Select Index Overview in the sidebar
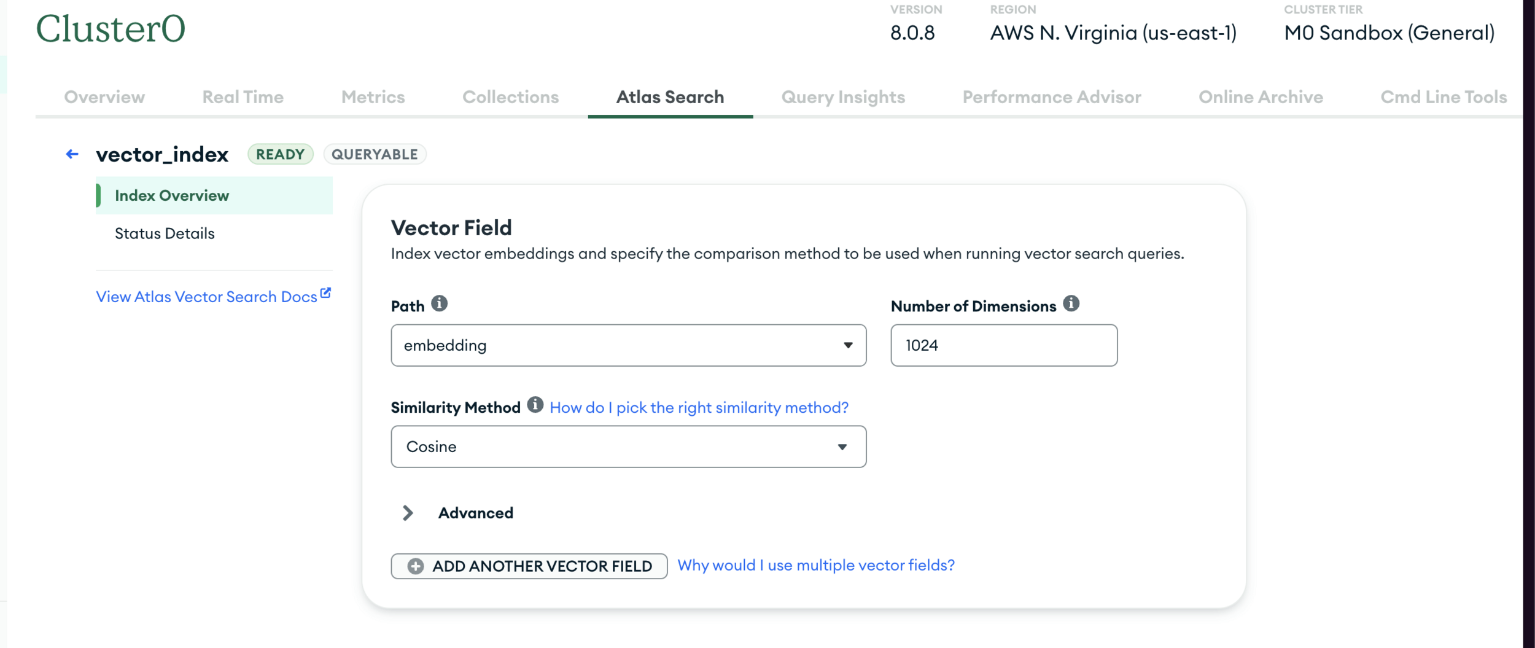The height and width of the screenshot is (648, 1535). tap(172, 195)
